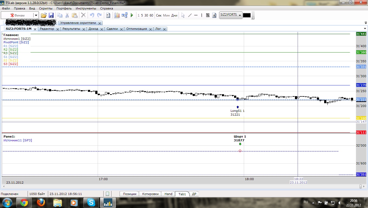The height and width of the screenshot is (208, 368).
Task: Open the Котировки bottom tab
Action: (150, 194)
